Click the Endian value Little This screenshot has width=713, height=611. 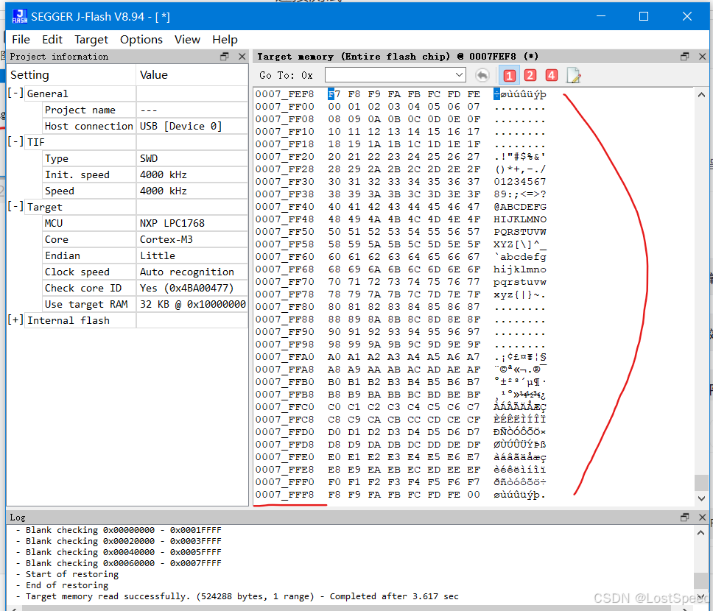(x=158, y=255)
